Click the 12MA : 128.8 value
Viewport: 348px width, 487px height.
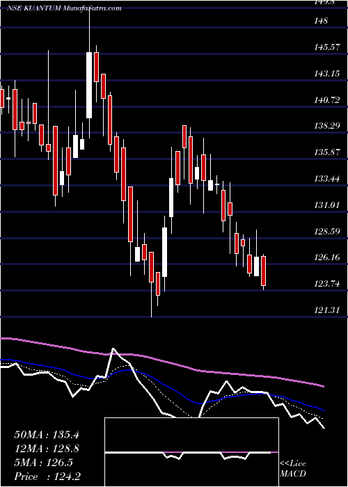(47, 449)
